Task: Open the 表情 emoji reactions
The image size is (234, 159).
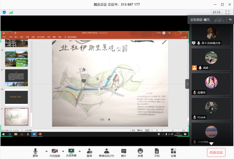Action: [x=140, y=153]
